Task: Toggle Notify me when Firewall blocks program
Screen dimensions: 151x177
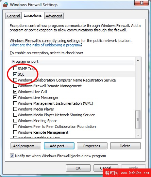Action: 12,156
